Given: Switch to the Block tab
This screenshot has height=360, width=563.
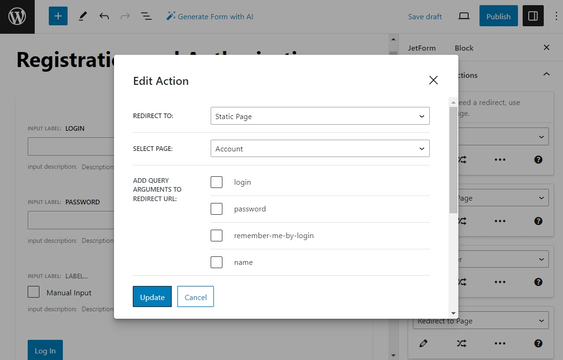Looking at the screenshot, I should 464,48.
